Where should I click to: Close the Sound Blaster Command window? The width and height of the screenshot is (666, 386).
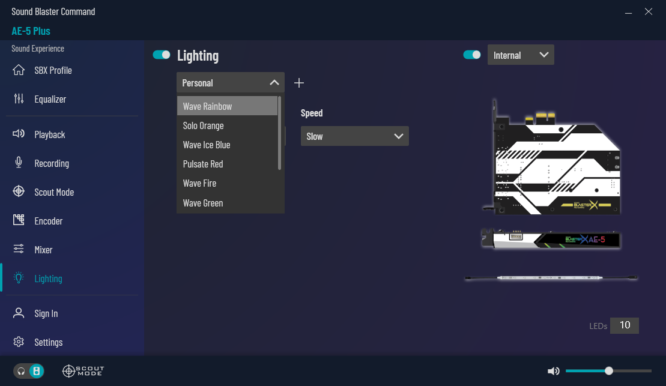(x=648, y=11)
